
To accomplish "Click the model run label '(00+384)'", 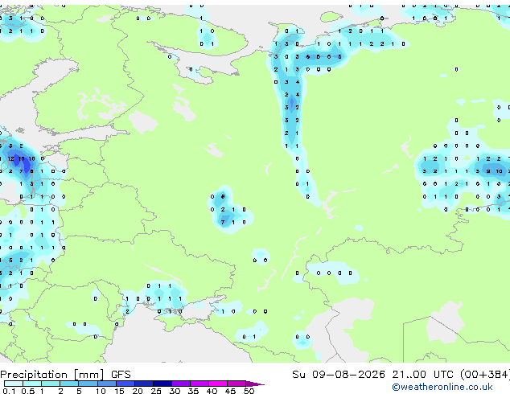I will 484,374.
